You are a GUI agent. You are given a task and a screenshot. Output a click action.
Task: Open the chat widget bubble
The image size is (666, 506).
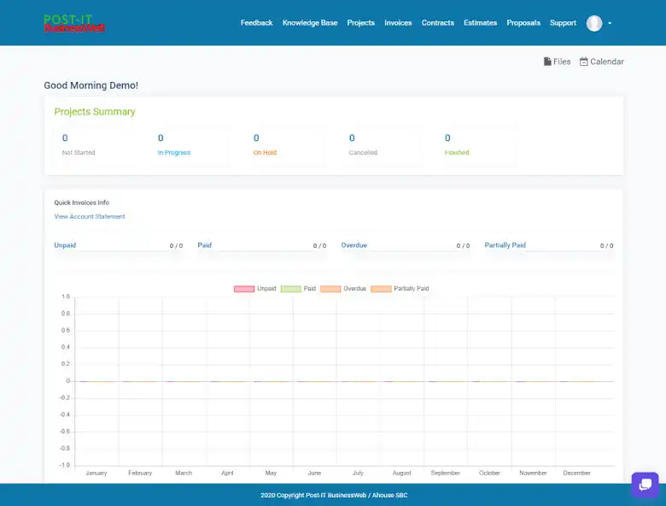pos(645,485)
